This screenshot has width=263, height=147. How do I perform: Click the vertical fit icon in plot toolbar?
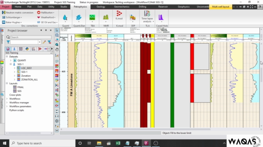pyautogui.click(x=57, y=111)
